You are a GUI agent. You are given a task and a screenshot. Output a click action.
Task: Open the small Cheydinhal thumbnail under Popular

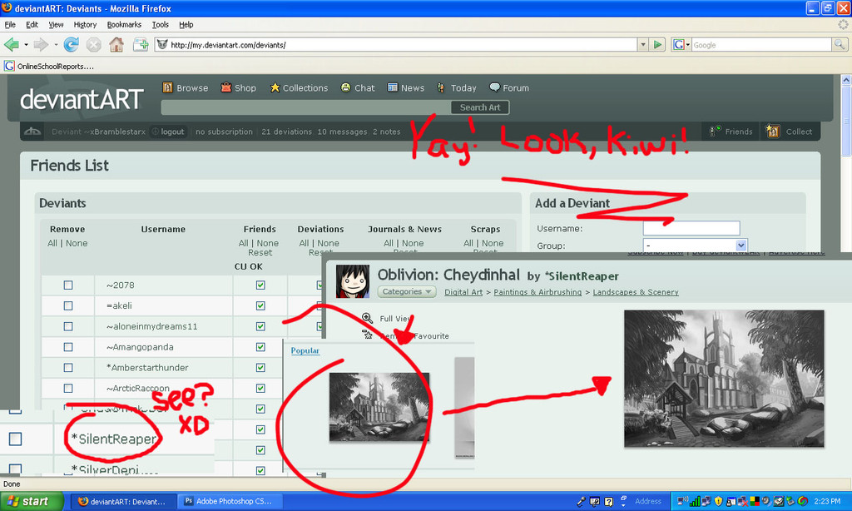pos(379,407)
